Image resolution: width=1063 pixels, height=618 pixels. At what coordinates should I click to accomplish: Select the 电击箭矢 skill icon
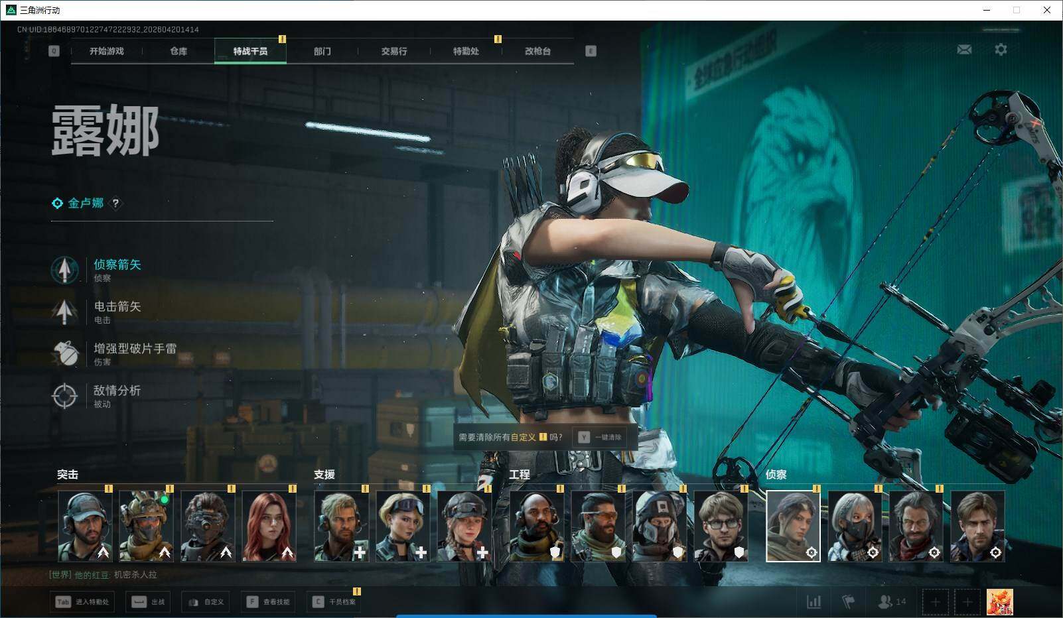pyautogui.click(x=64, y=312)
